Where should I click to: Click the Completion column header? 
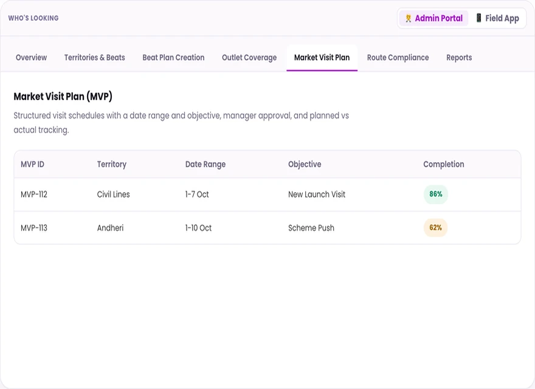(x=444, y=164)
